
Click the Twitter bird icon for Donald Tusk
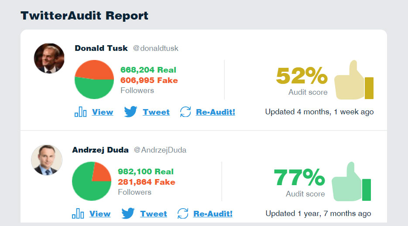(130, 112)
